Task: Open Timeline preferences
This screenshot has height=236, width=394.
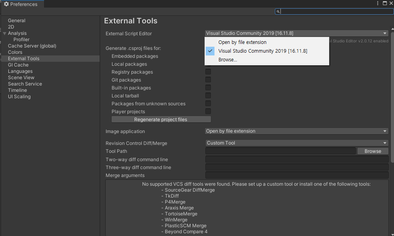Action: tap(17, 90)
